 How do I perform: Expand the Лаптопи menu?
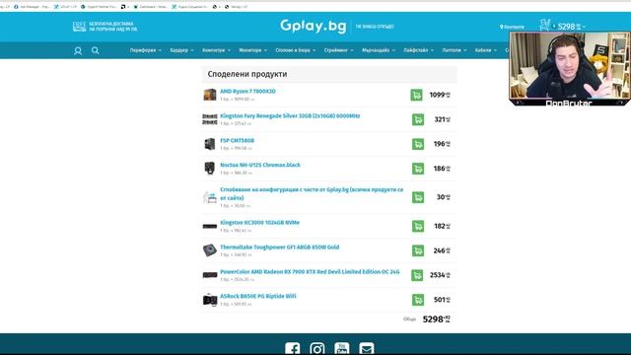coord(455,50)
